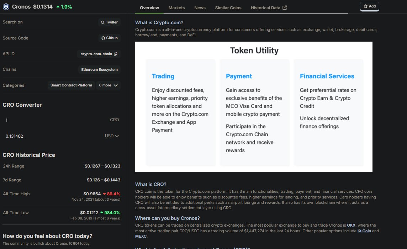
Task: Click the red down arrow beside 86.4%
Action: click(x=104, y=194)
